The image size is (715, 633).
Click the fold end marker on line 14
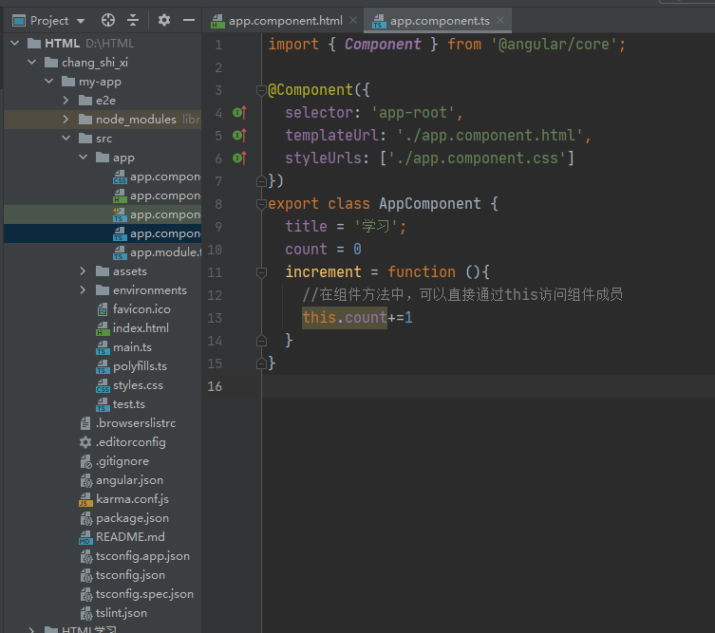coord(261,341)
